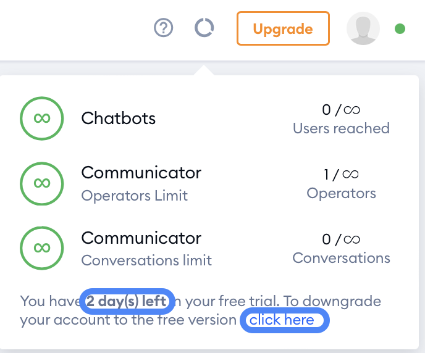Screen dimensions: 425x353
Task: Click the 1 / ∞ Operators count
Action: coord(341,174)
